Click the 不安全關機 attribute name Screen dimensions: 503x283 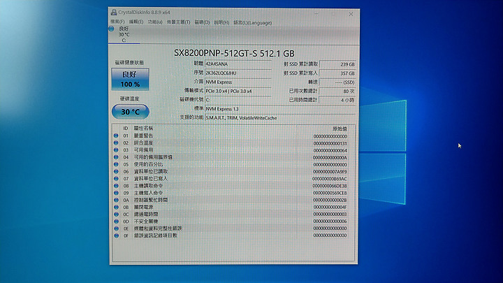tap(146, 221)
